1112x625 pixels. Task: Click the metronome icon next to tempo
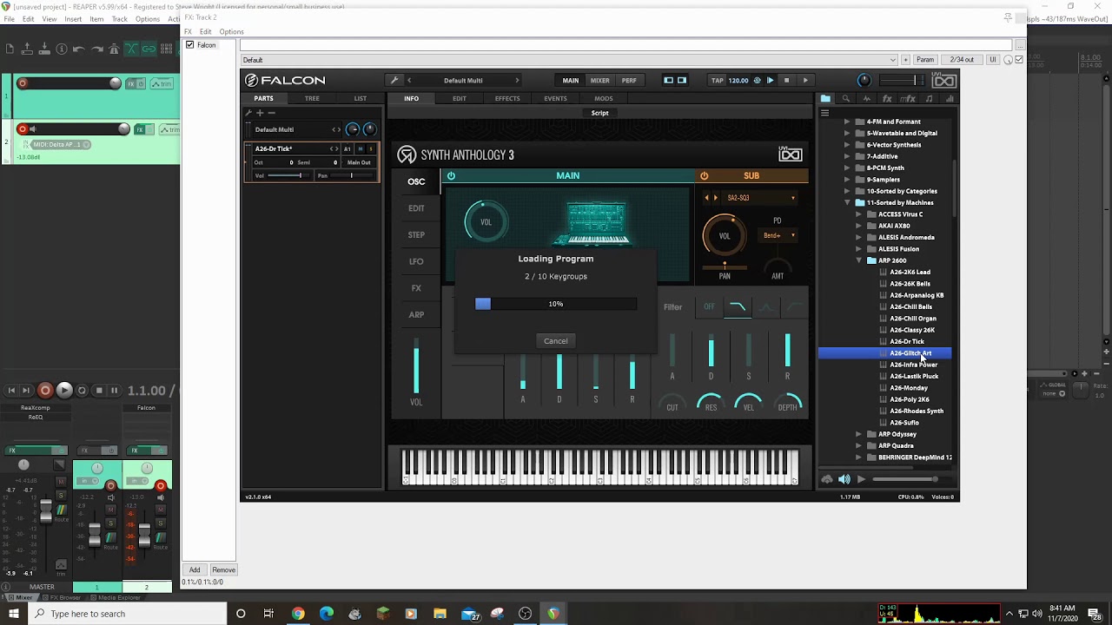(757, 81)
